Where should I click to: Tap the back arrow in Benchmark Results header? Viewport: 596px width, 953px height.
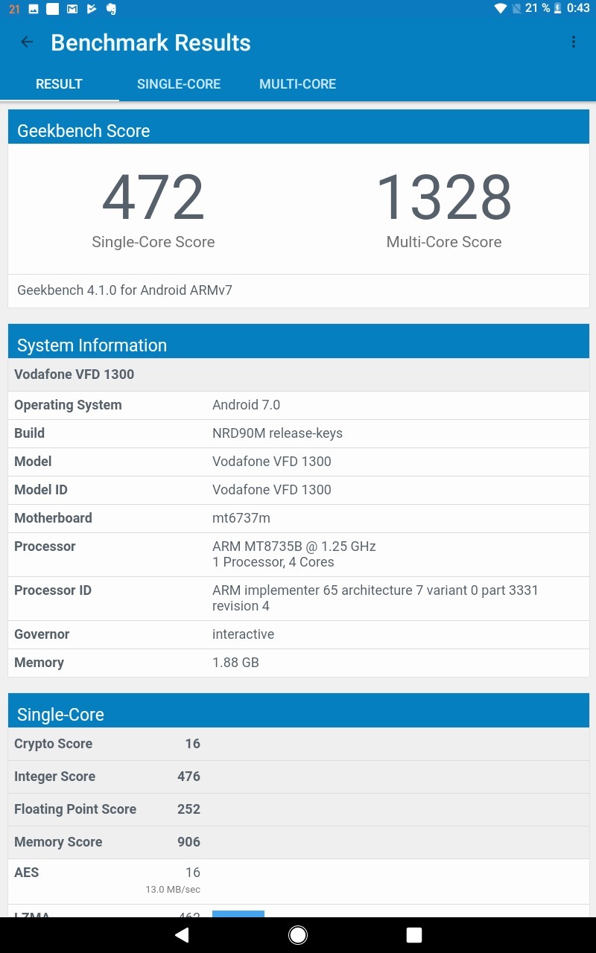point(27,42)
